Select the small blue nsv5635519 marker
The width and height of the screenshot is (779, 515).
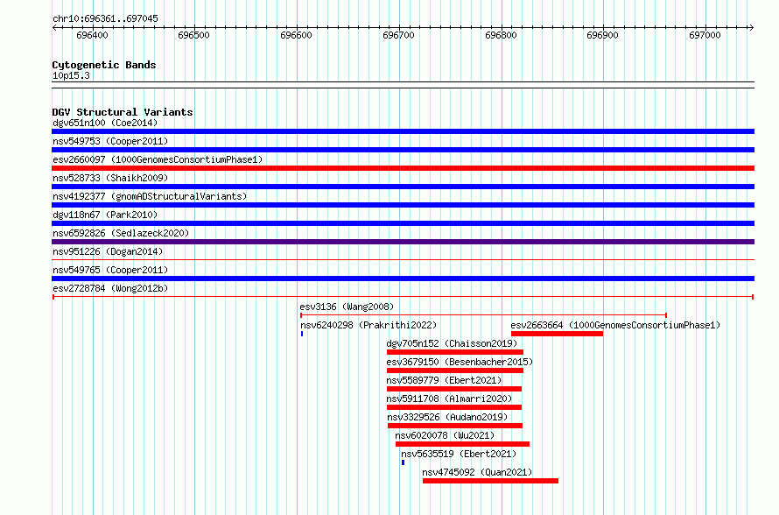point(403,462)
